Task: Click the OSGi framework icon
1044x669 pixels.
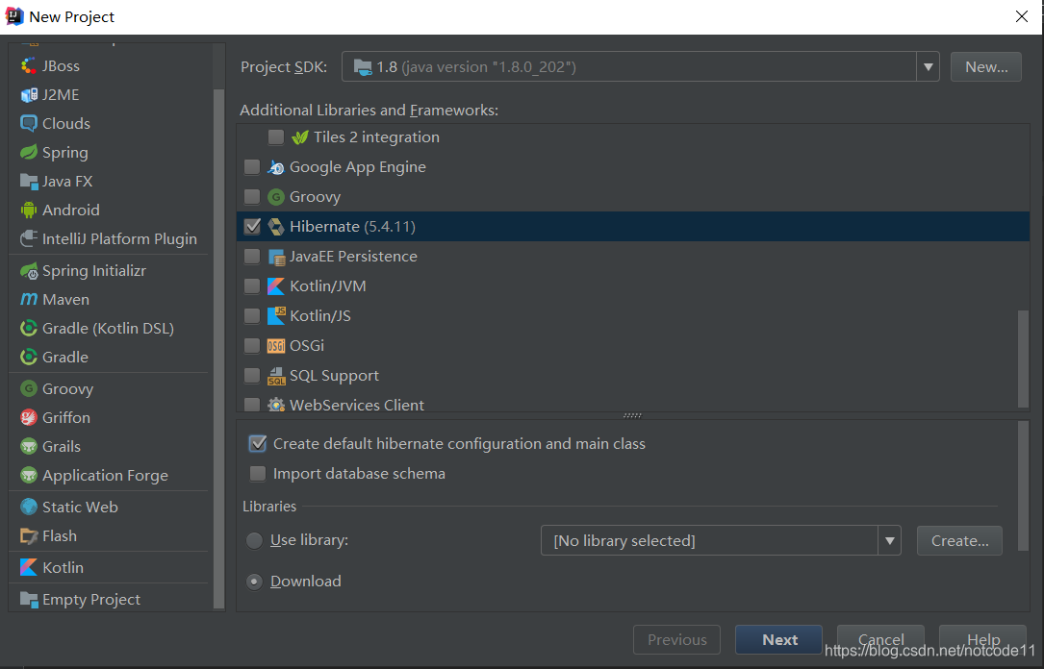Action: tap(275, 346)
